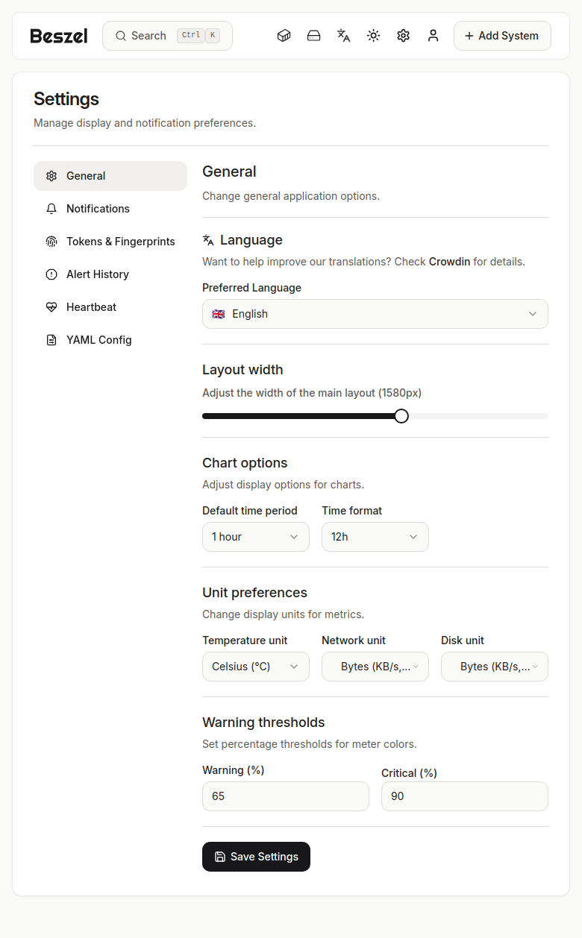Click Save Settings button

pos(256,857)
